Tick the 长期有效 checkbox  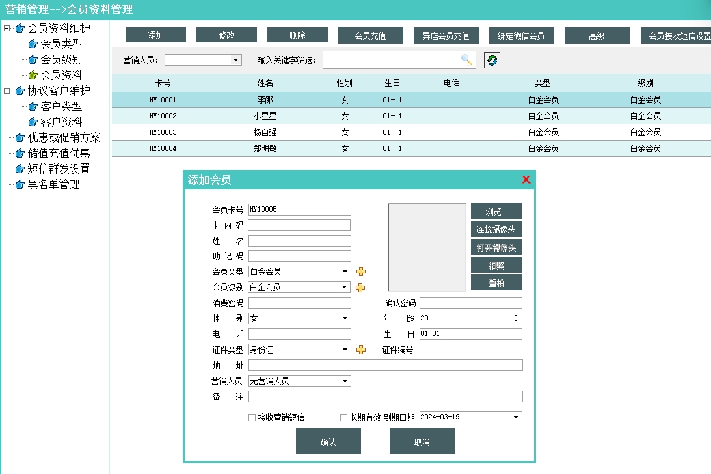coord(344,418)
